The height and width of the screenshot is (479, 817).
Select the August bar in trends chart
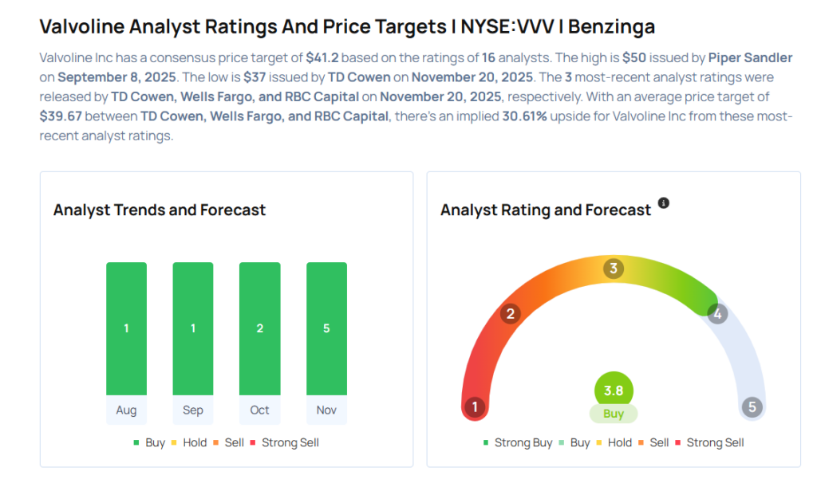(126, 328)
